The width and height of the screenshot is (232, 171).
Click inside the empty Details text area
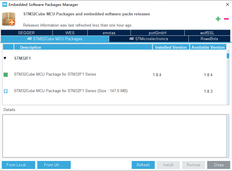115,136
